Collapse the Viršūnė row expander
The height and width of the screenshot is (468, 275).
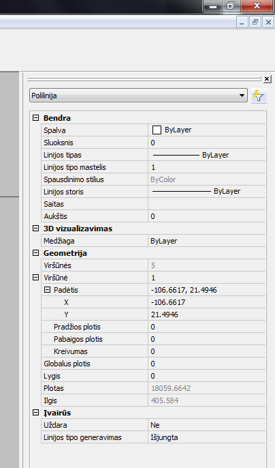(35, 278)
